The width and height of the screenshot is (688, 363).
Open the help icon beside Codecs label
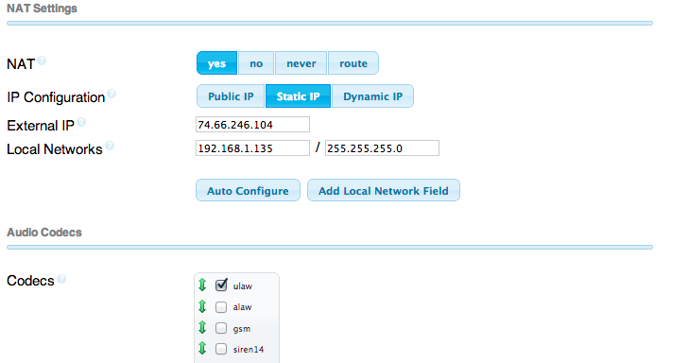61,279
